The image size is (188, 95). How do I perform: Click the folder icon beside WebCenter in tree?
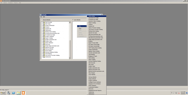tap(44, 57)
